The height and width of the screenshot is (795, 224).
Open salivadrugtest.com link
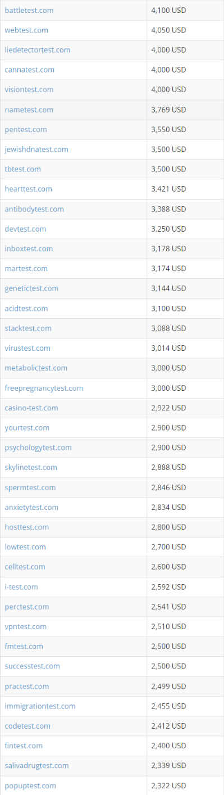click(x=36, y=765)
